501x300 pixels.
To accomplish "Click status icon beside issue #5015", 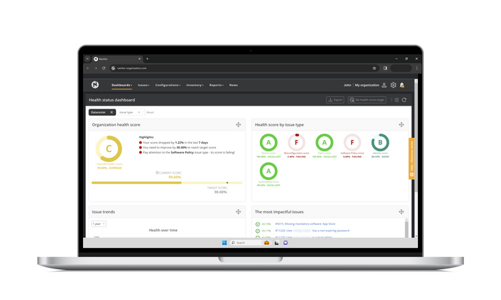I will click(258, 224).
